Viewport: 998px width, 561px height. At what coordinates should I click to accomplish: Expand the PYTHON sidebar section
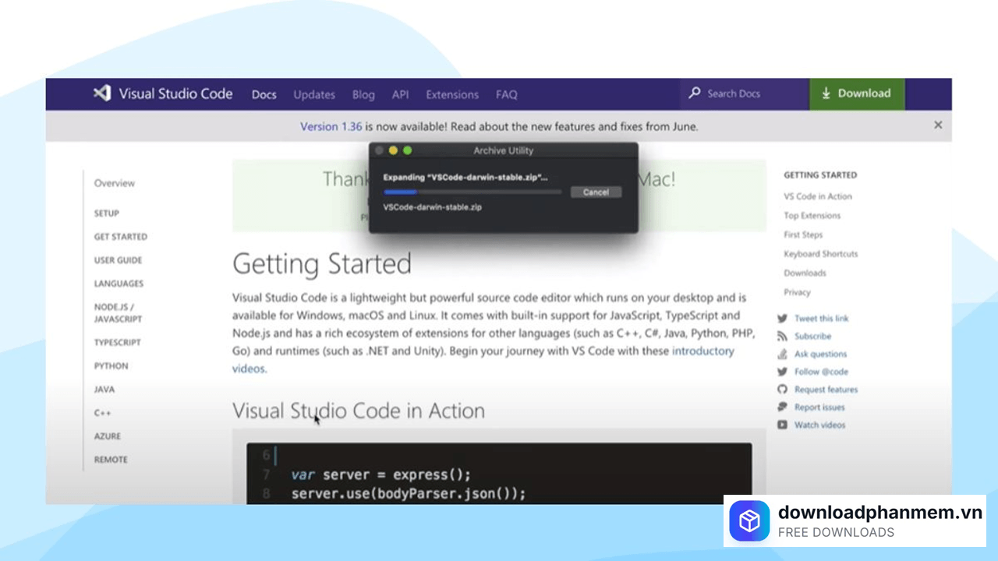(x=111, y=365)
